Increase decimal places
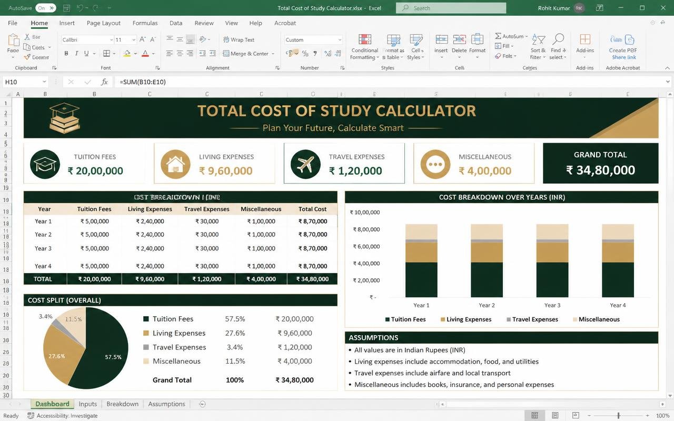The image size is (674, 421). point(328,53)
